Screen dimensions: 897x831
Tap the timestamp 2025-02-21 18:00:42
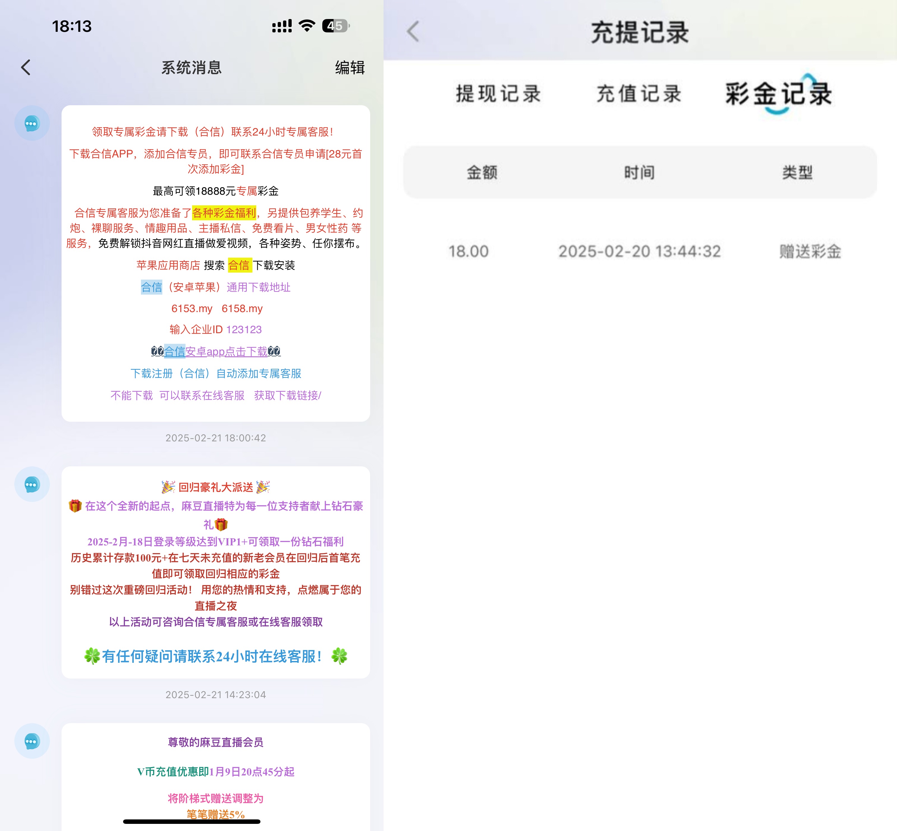pos(216,437)
